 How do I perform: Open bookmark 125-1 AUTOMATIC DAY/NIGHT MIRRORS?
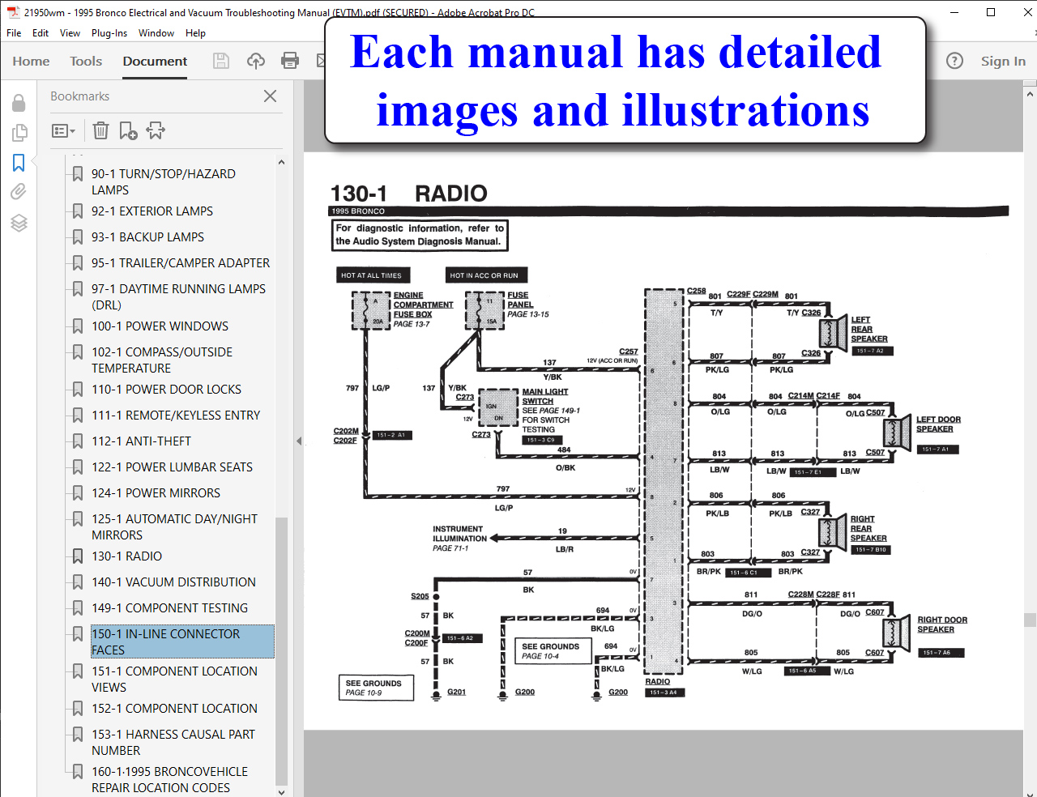click(x=174, y=526)
